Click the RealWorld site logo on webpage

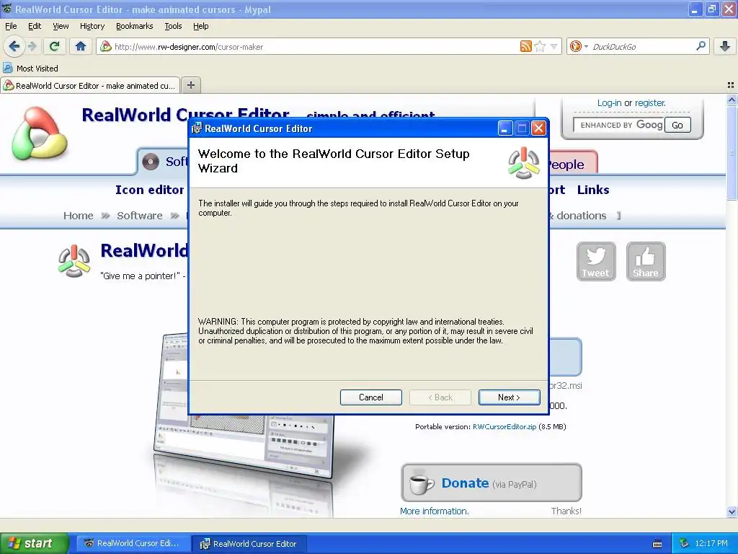(x=39, y=133)
